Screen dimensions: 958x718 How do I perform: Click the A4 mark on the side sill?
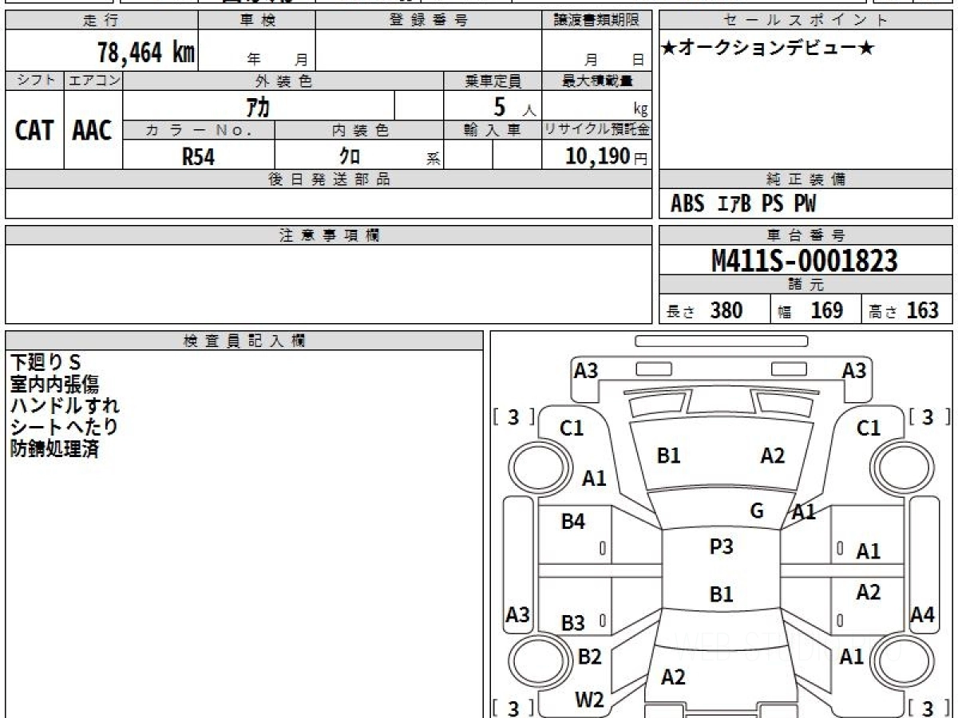pos(923,614)
